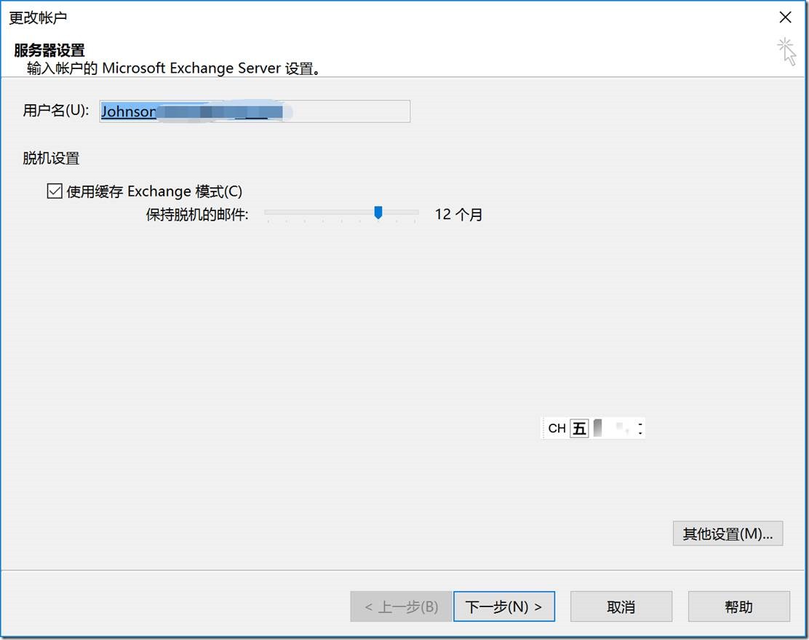Click the 12 个月 value text
The image size is (809, 640).
coord(458,214)
